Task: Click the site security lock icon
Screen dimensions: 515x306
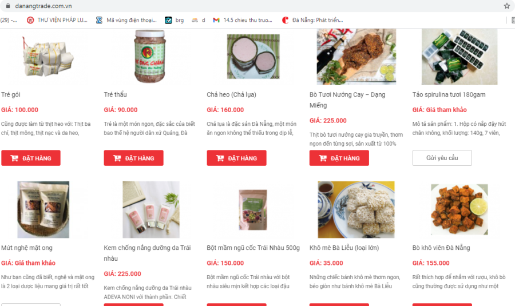Action: [8, 6]
